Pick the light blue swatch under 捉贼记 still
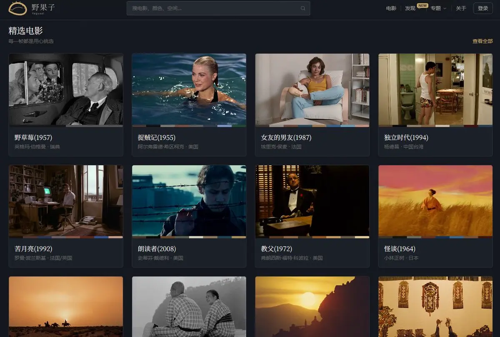 tap(225, 126)
